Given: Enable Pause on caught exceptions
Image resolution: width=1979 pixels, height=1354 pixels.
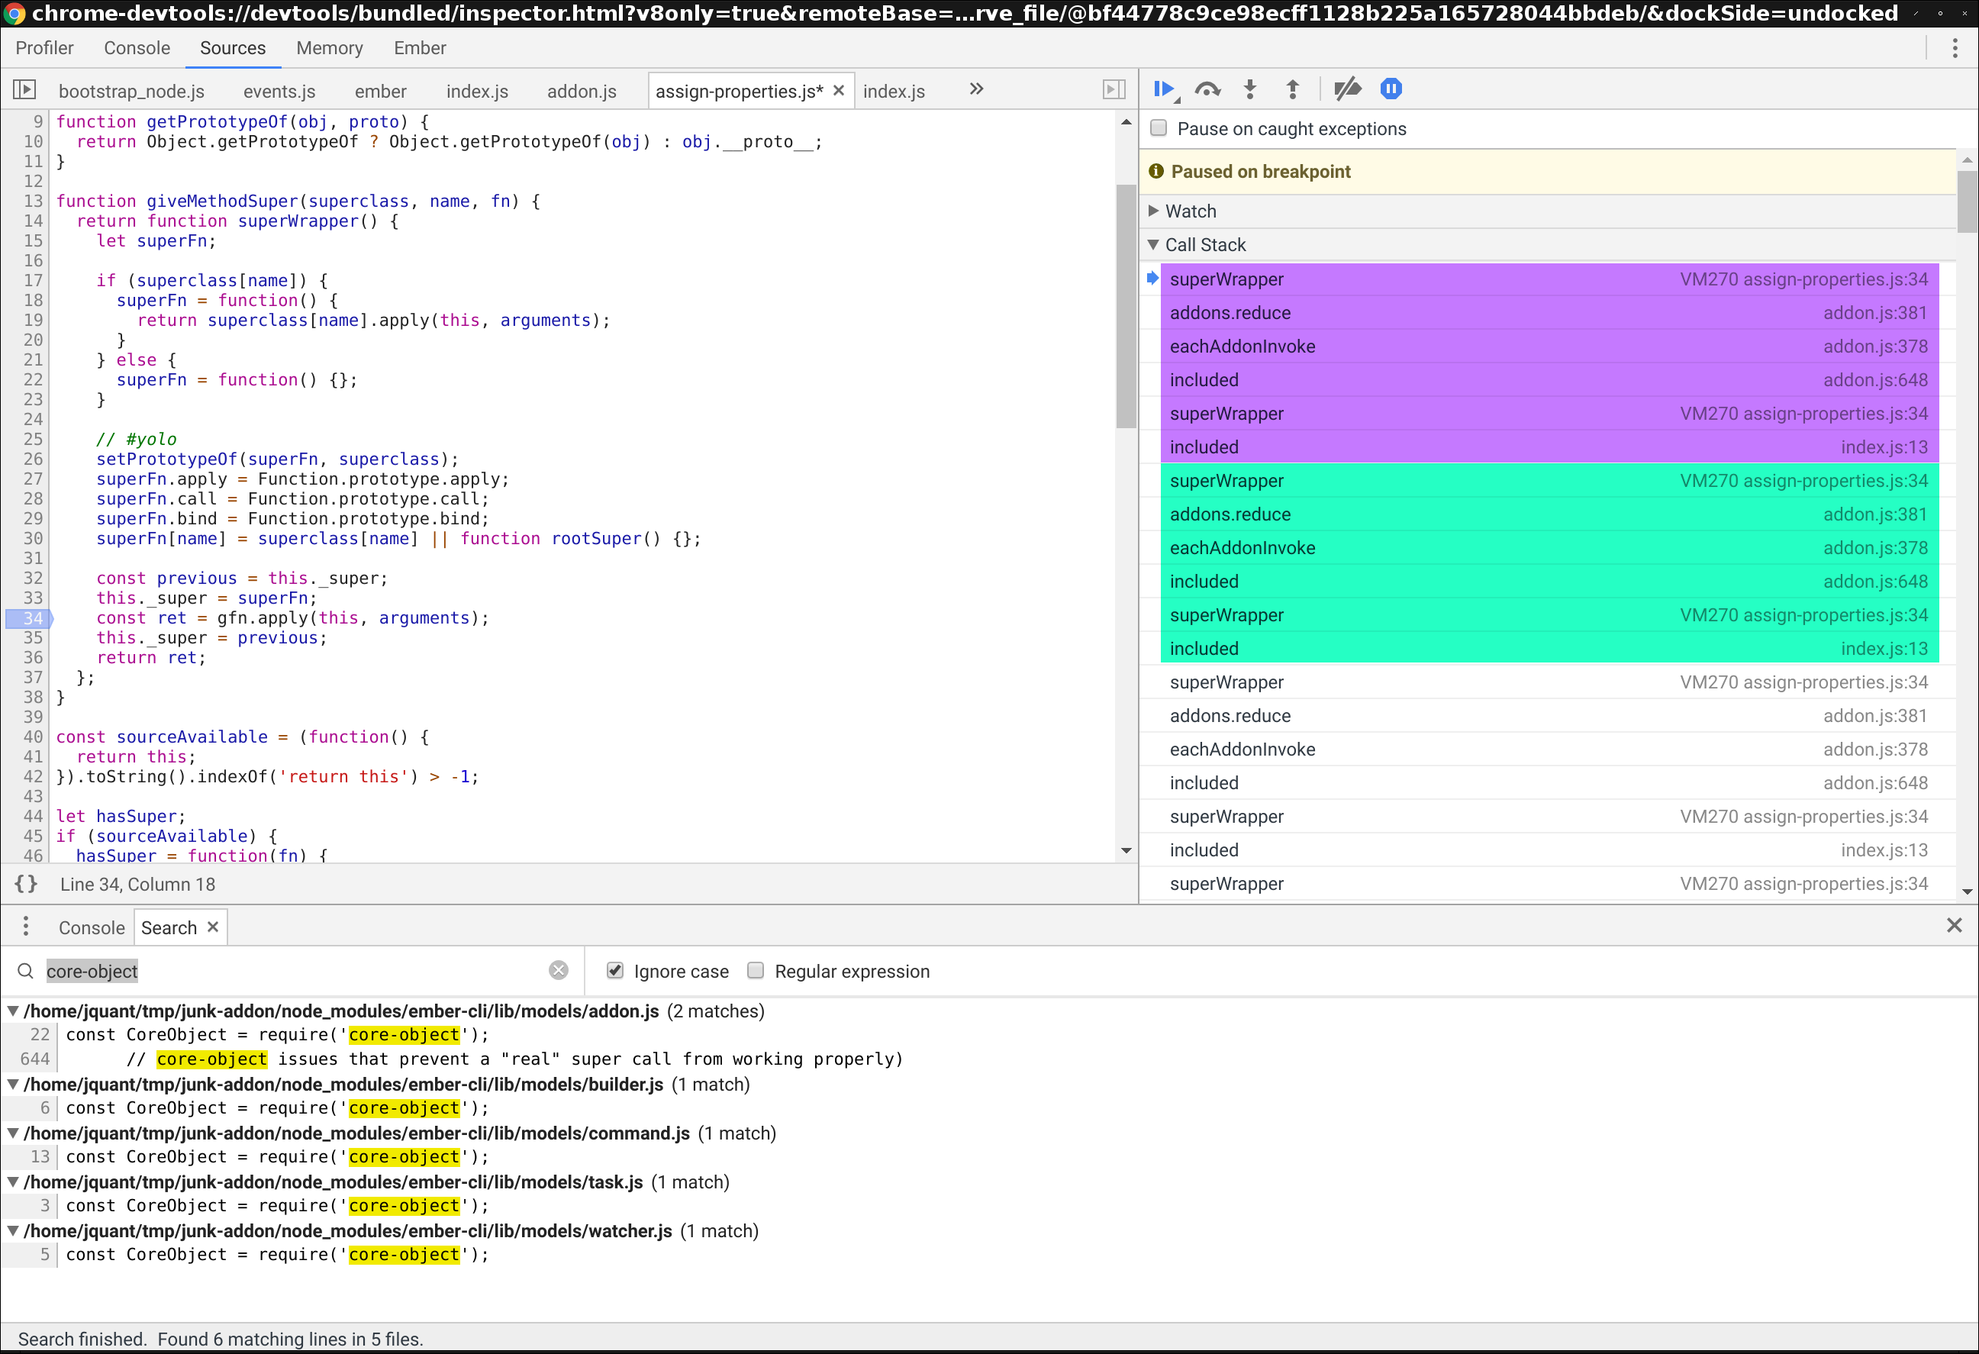Looking at the screenshot, I should [1159, 127].
